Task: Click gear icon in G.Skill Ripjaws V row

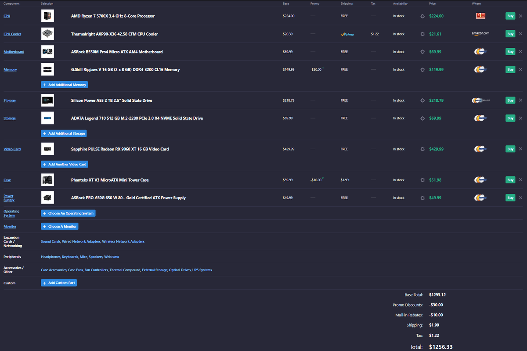Action: click(x=422, y=69)
